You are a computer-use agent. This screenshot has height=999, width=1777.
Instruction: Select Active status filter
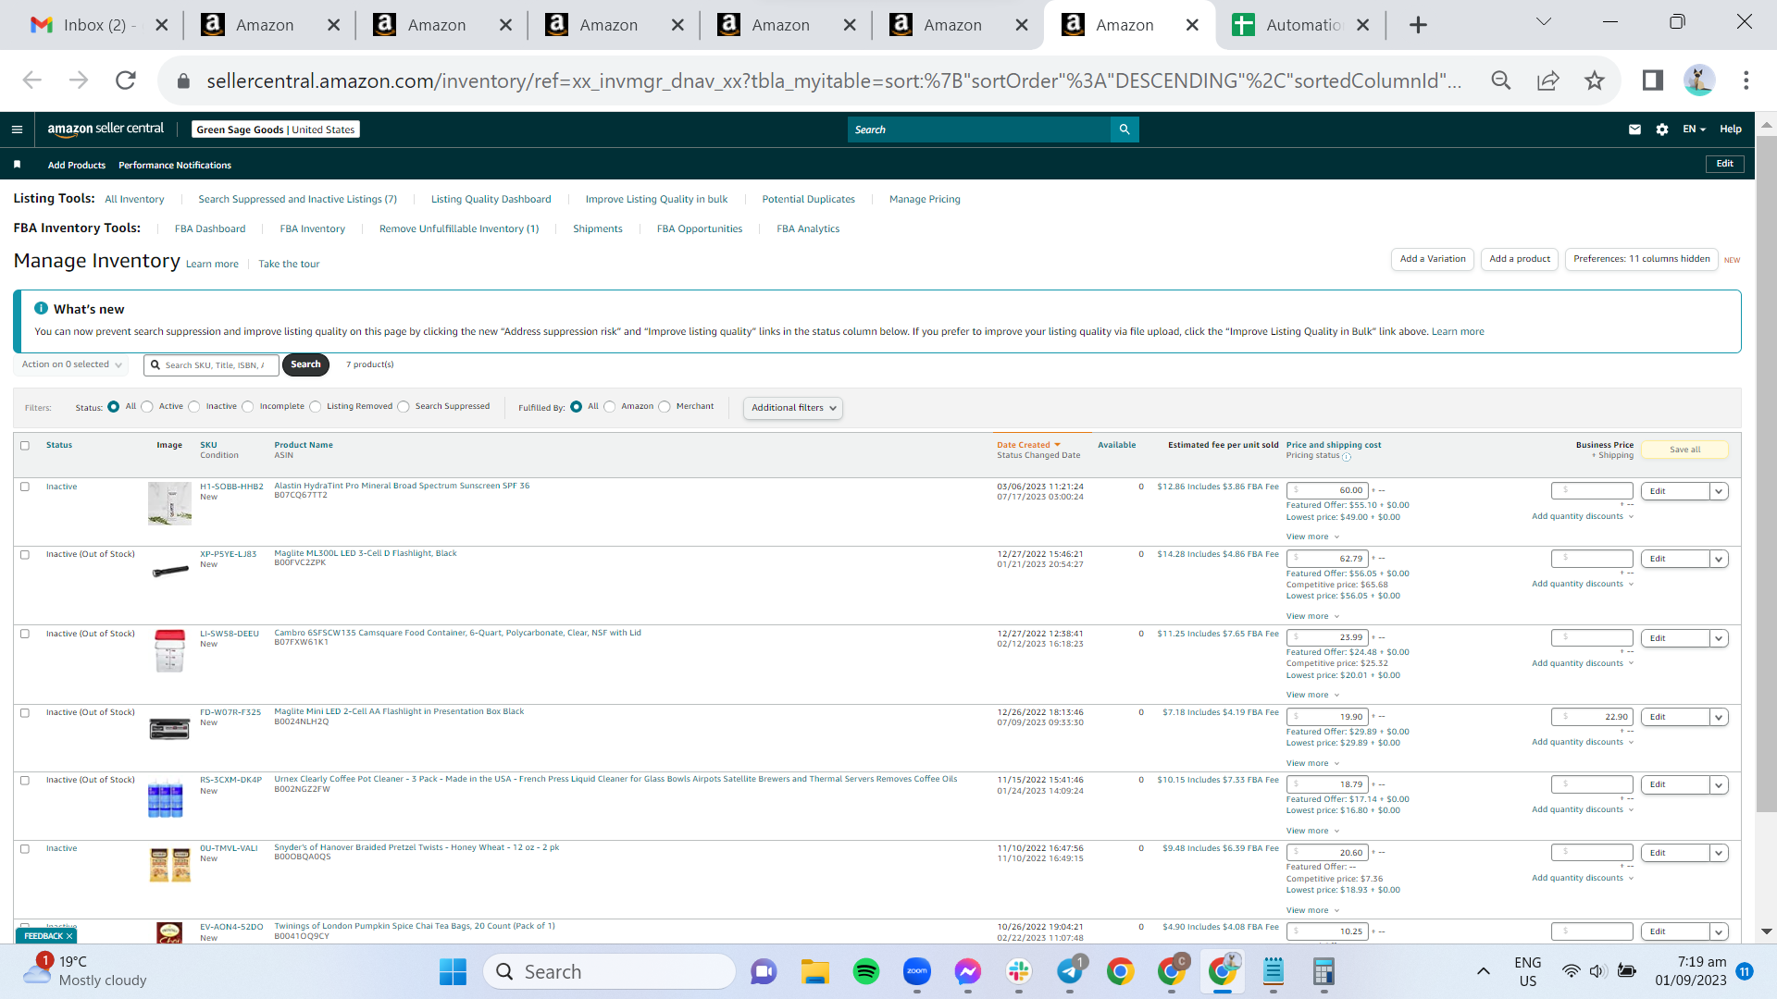(x=147, y=407)
